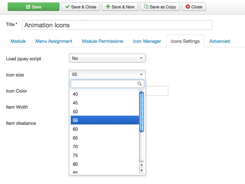Click the red Close button
This screenshot has width=245, height=184.
(194, 7)
